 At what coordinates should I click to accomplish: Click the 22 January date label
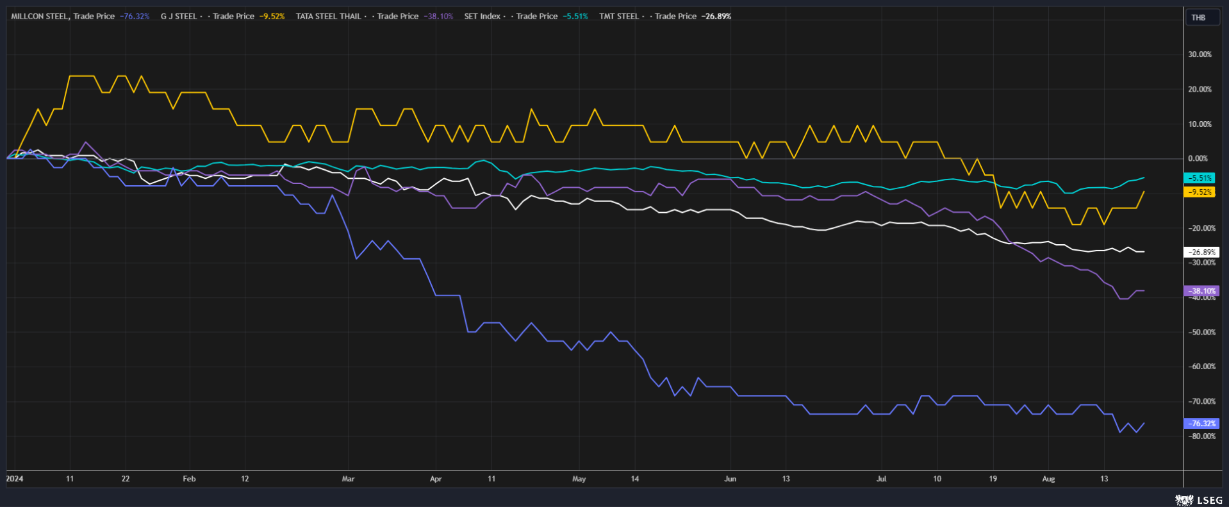[126, 479]
